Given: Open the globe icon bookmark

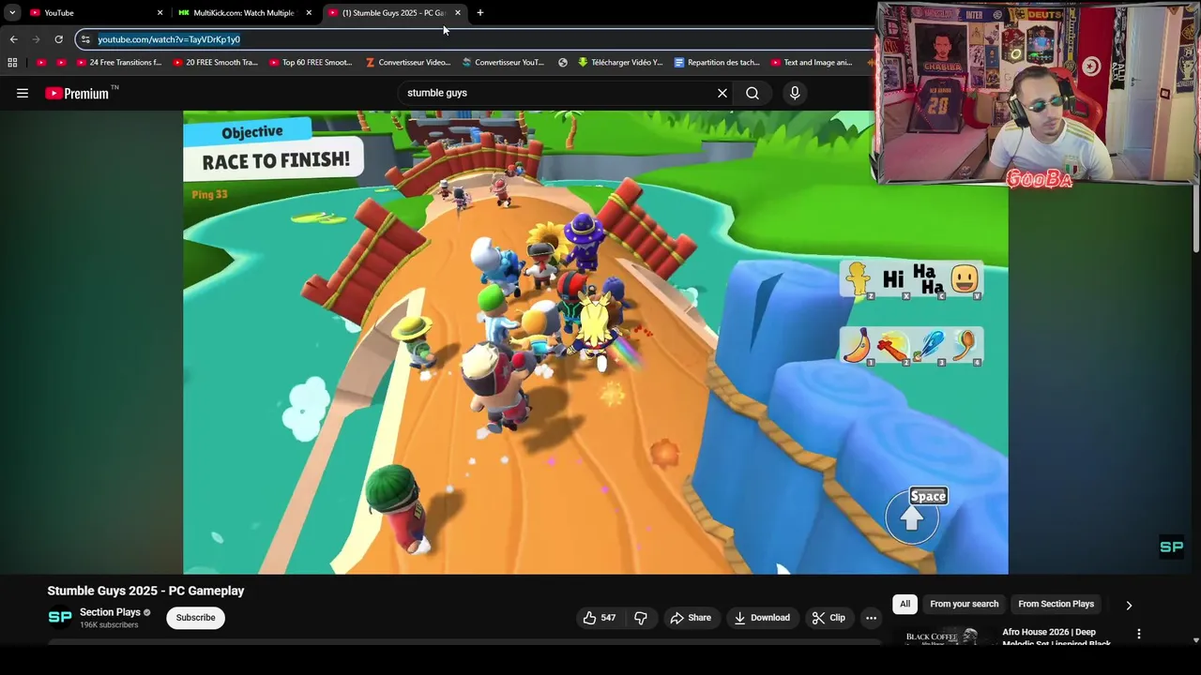Looking at the screenshot, I should (563, 63).
